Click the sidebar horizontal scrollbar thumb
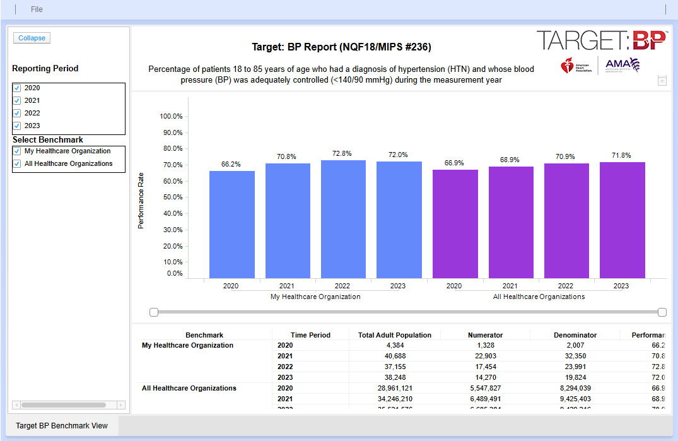This screenshot has height=441, width=678. (x=63, y=405)
